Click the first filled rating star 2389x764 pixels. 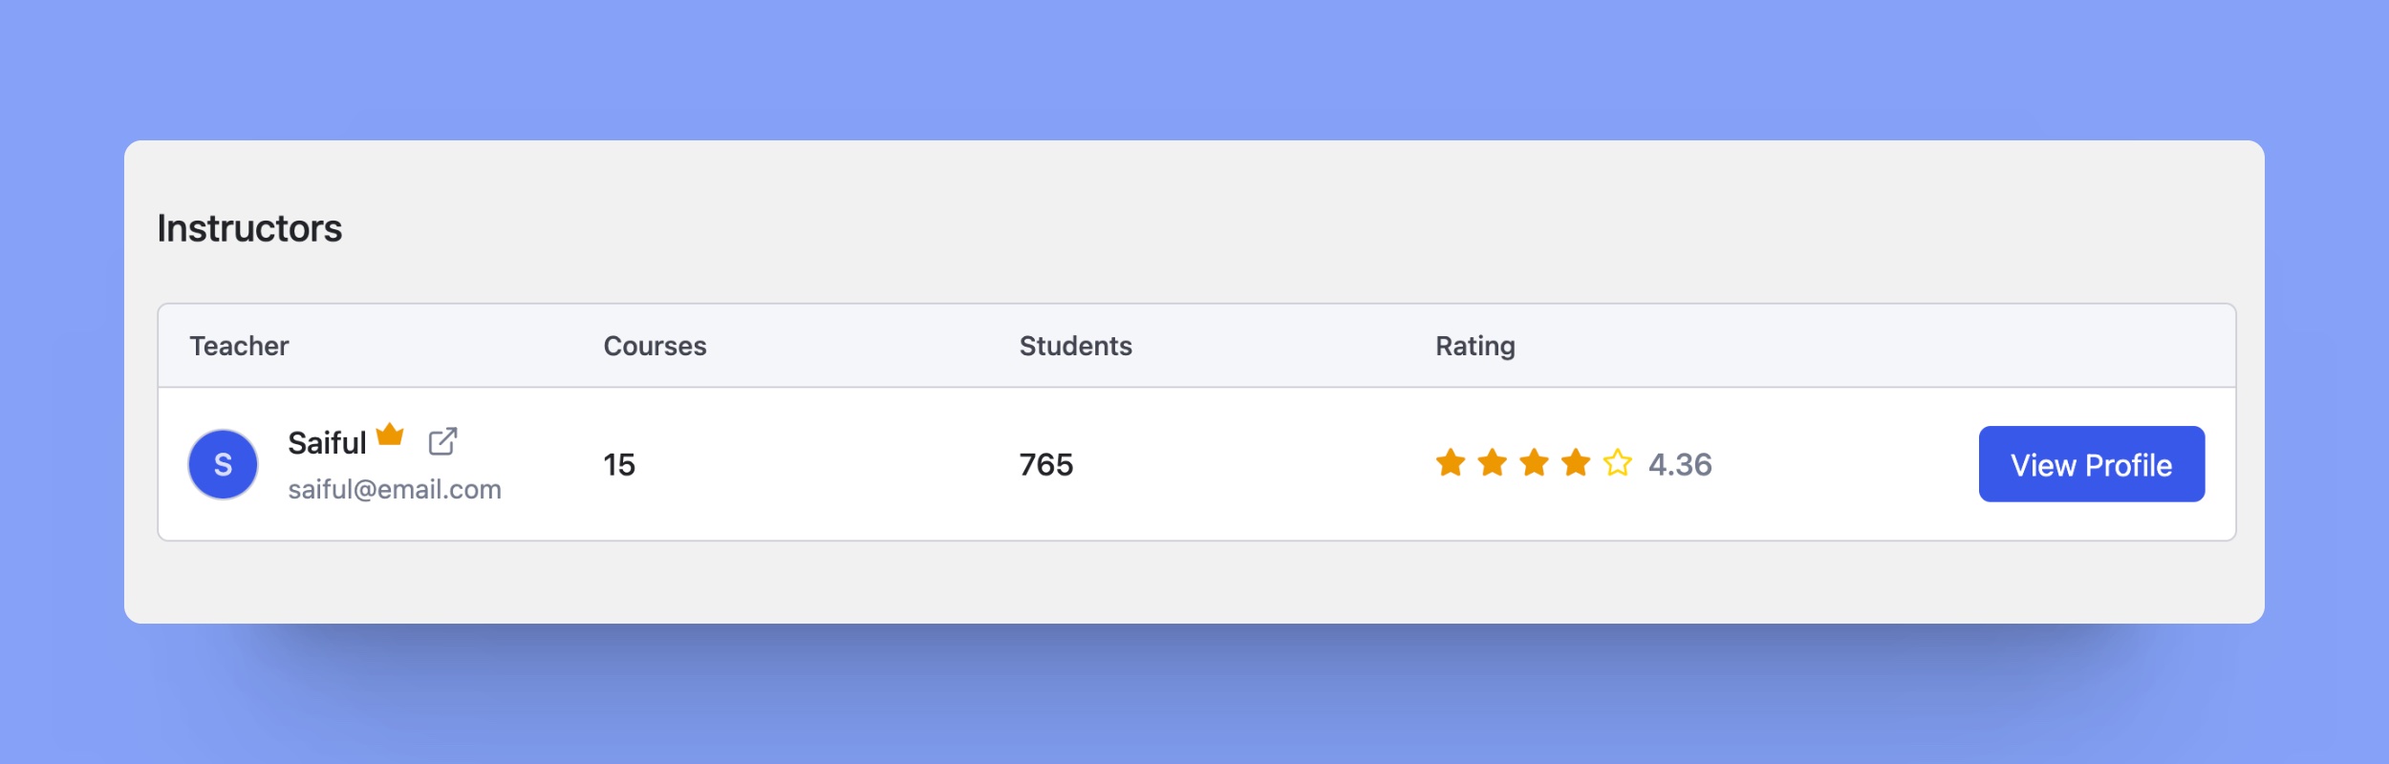[1451, 463]
